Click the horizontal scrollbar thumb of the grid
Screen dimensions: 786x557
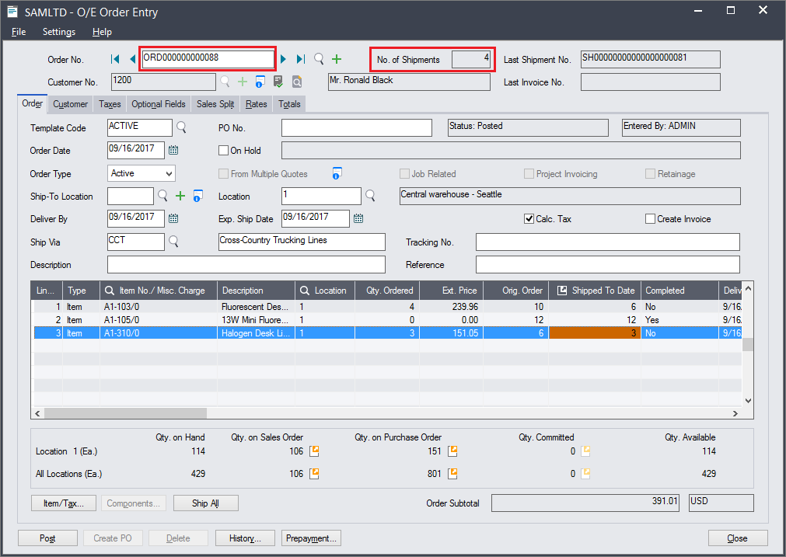pyautogui.click(x=125, y=413)
